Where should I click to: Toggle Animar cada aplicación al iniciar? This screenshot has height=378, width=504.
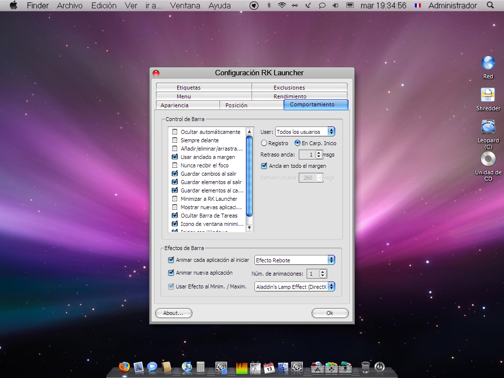coord(171,260)
